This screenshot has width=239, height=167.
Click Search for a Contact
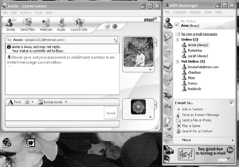[x=194, y=131]
